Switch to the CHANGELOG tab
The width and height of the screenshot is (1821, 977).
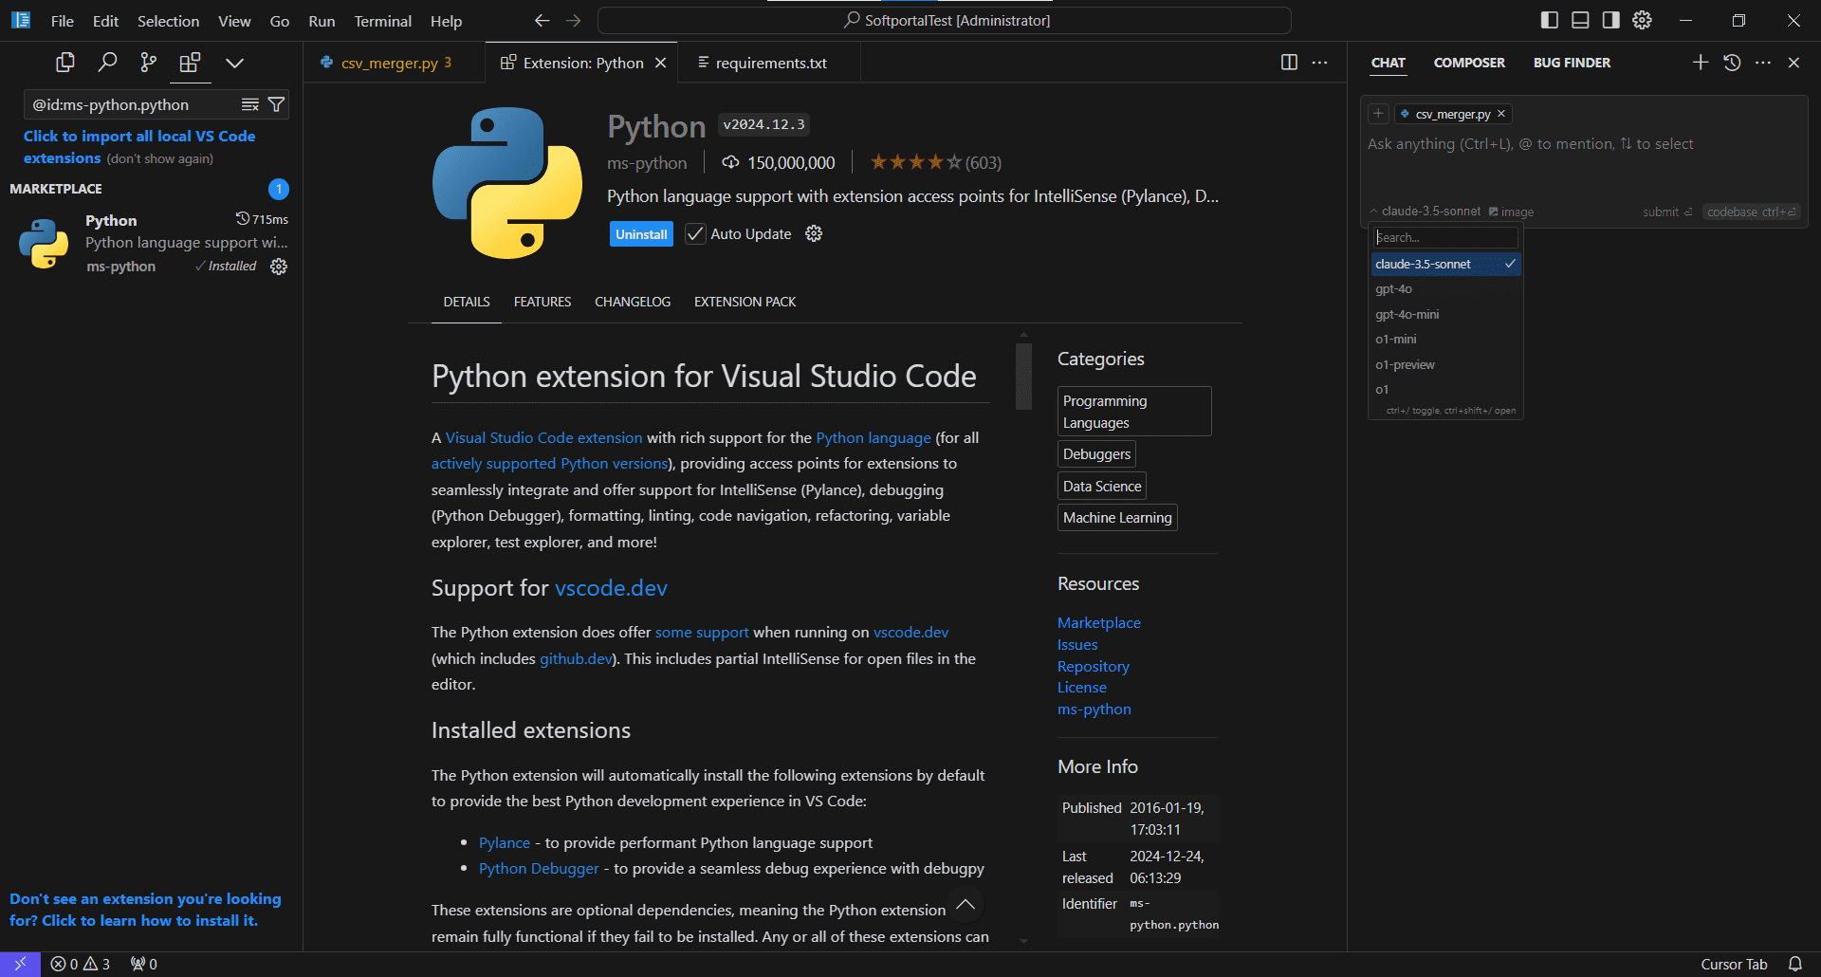click(x=633, y=302)
